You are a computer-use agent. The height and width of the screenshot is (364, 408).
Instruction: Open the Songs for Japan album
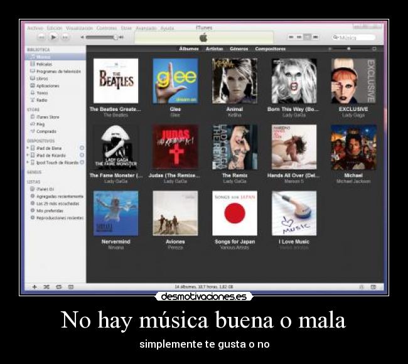coord(235,213)
